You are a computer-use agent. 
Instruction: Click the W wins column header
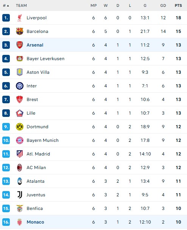tap(106, 6)
